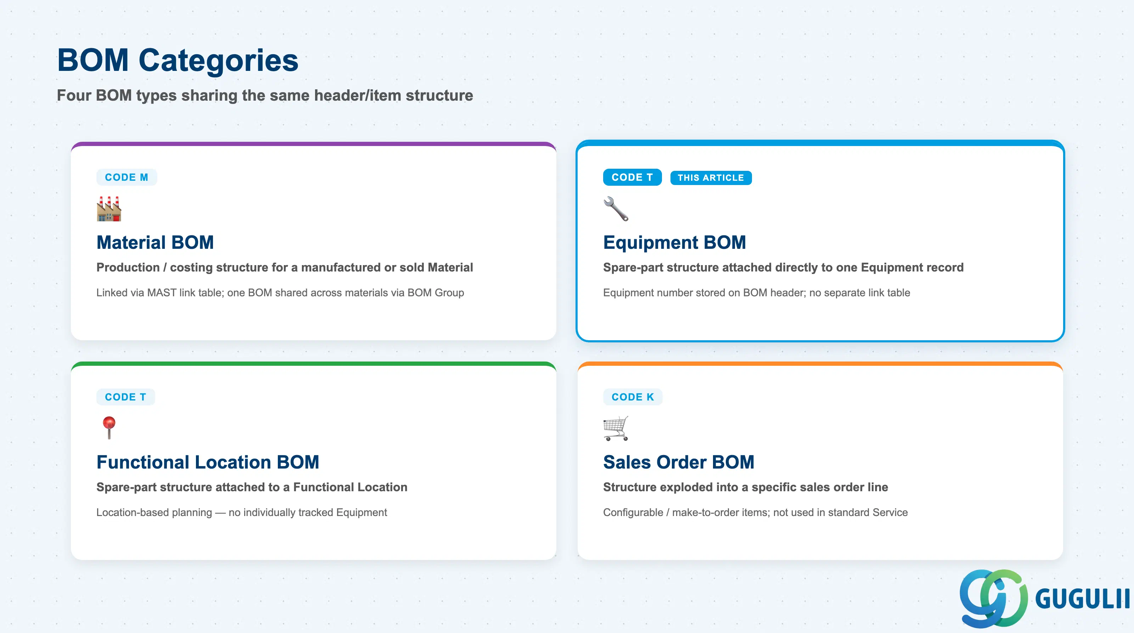
Task: Click 'Production / costing structure' description line
Action: [284, 267]
